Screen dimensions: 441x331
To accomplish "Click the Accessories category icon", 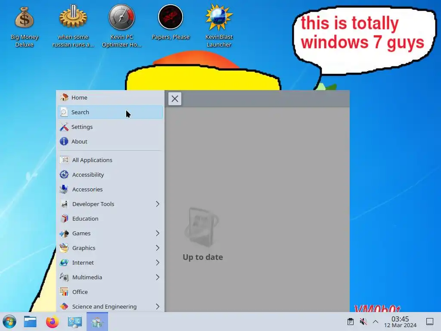I will click(x=64, y=189).
